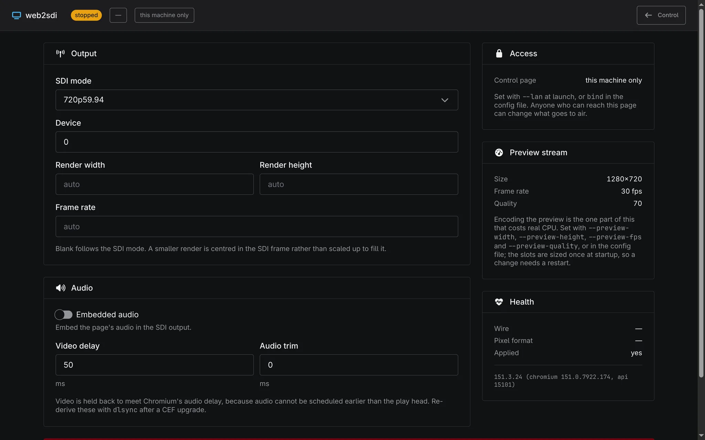Click the Applied value 'yes'

tap(636, 353)
